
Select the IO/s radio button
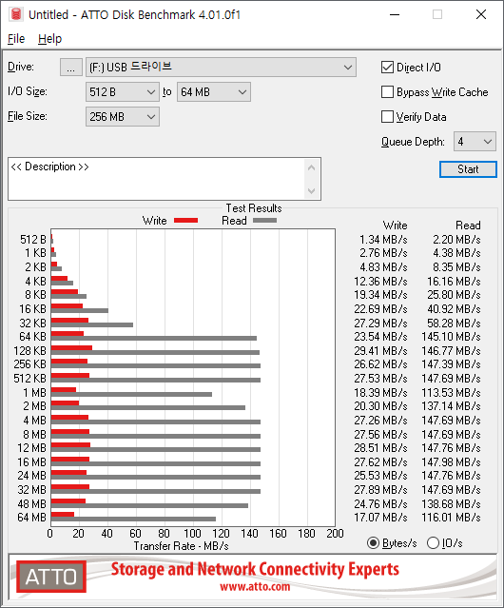click(433, 543)
